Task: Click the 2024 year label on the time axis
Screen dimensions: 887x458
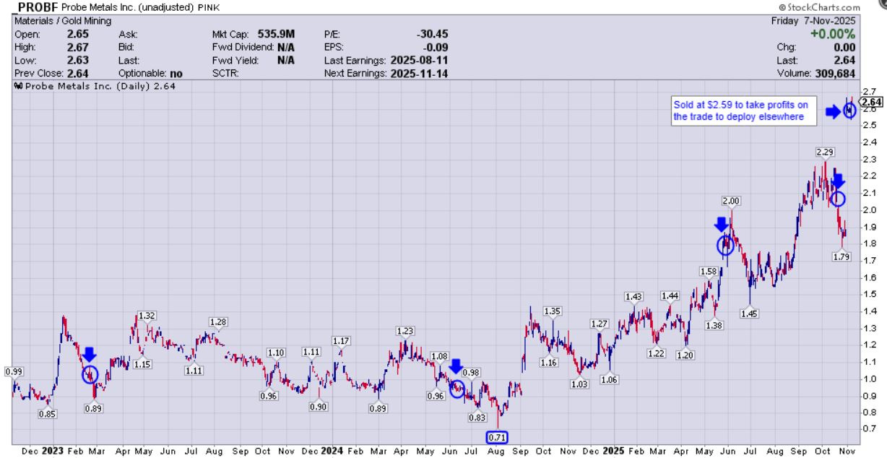Action: [x=332, y=451]
